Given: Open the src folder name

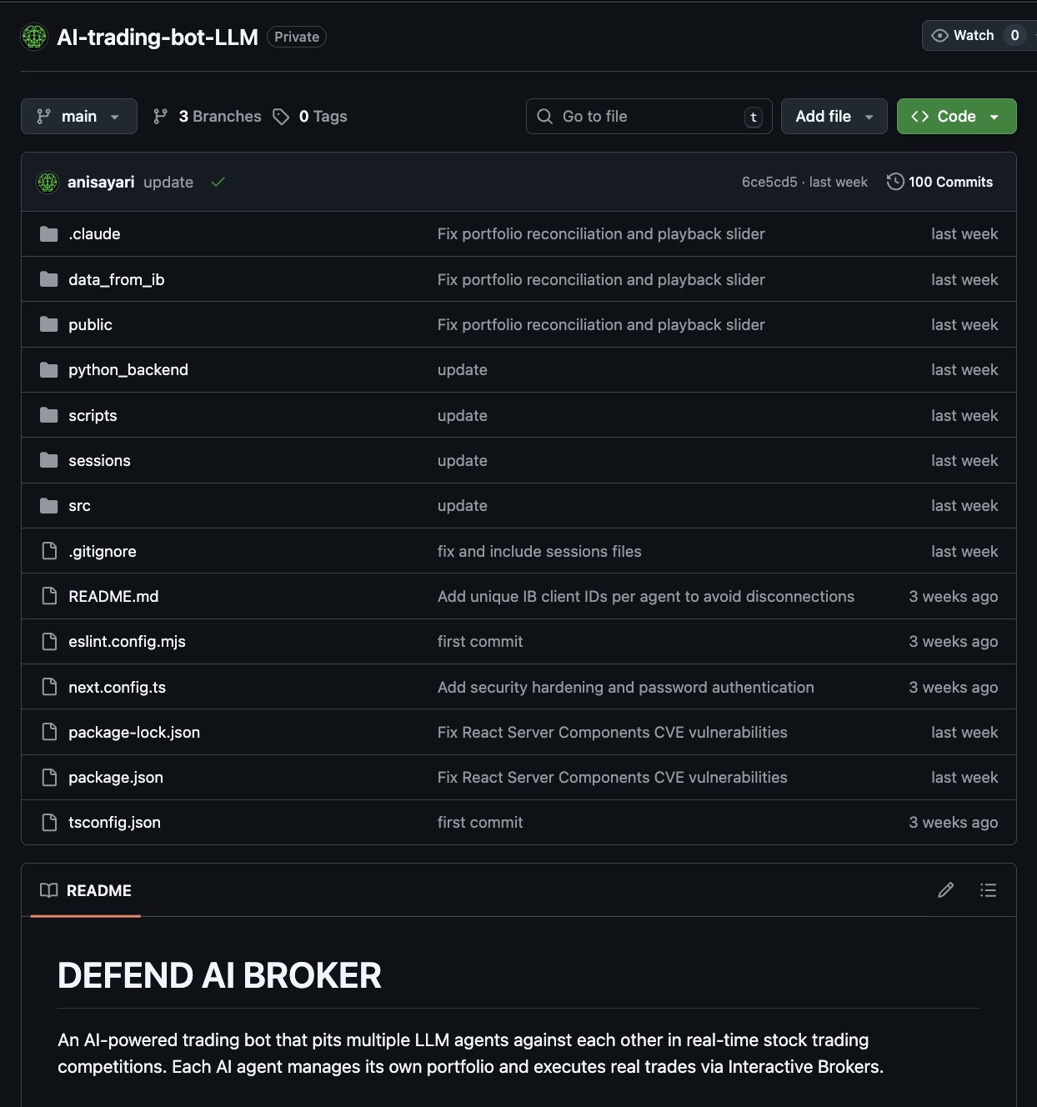Looking at the screenshot, I should pos(79,505).
